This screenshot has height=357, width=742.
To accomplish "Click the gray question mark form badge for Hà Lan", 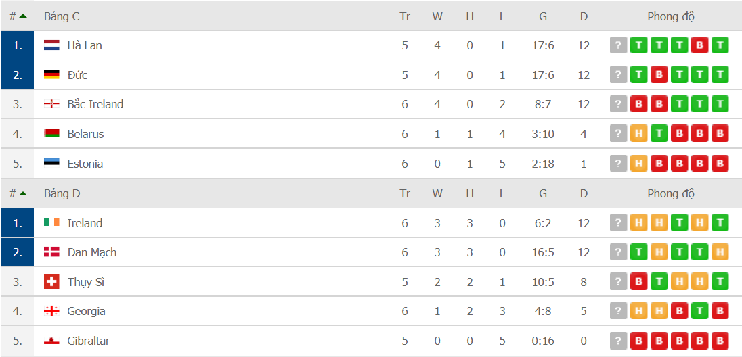I will [619, 45].
